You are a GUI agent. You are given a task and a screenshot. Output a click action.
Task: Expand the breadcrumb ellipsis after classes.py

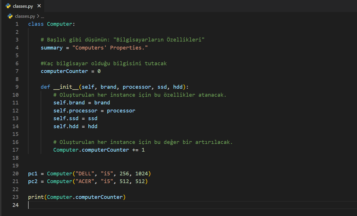click(x=42, y=16)
